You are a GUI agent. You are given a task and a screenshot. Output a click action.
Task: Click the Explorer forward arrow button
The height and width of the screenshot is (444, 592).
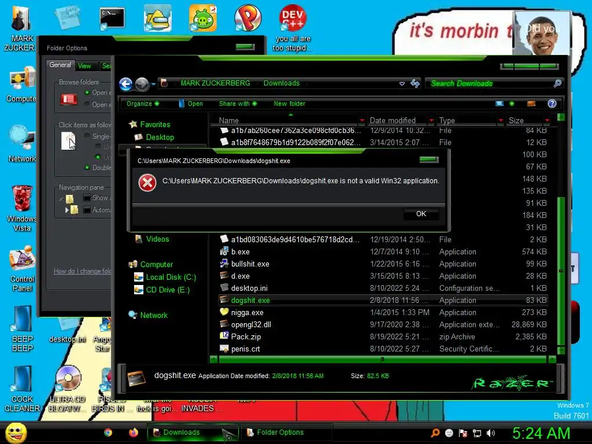point(142,84)
